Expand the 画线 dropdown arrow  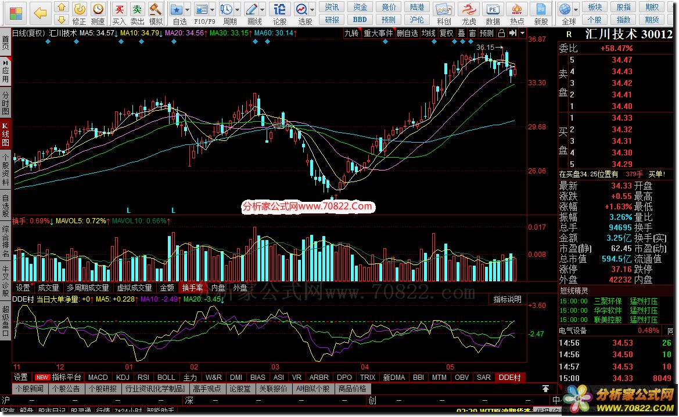pos(263,9)
